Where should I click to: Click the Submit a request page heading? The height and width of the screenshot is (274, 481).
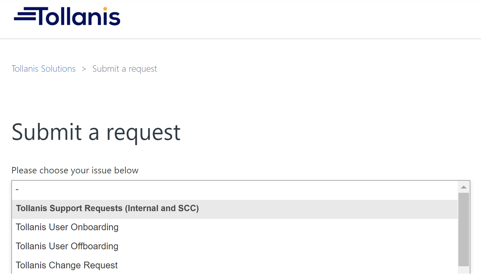click(x=96, y=132)
